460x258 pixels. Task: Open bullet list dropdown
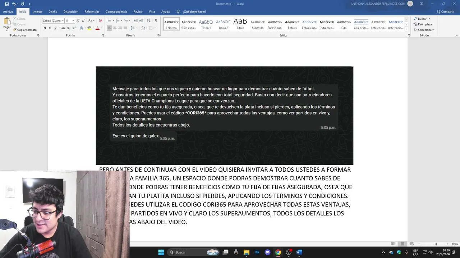pos(113,21)
